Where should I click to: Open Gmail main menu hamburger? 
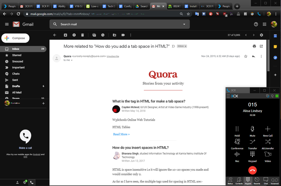click(x=7, y=24)
